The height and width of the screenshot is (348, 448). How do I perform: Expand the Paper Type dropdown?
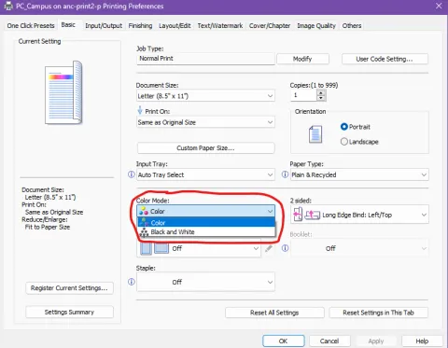359,174
